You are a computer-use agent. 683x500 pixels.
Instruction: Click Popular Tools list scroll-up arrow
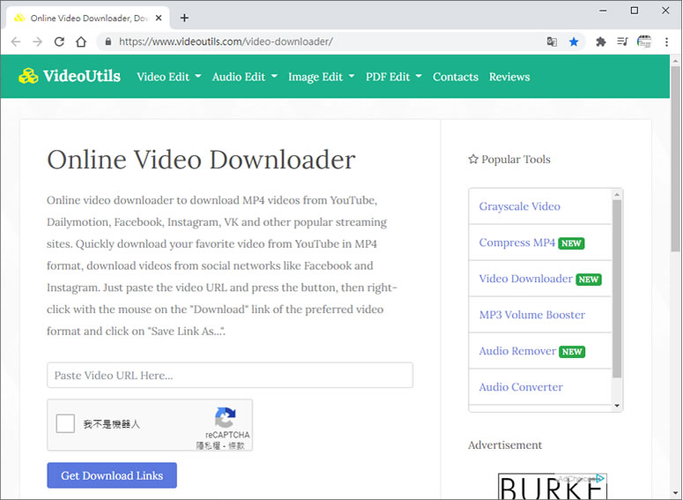click(617, 194)
